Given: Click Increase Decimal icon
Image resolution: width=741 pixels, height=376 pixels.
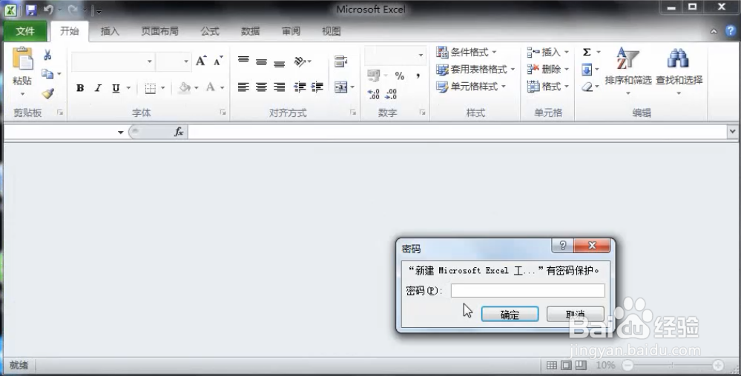Looking at the screenshot, I should [x=374, y=94].
